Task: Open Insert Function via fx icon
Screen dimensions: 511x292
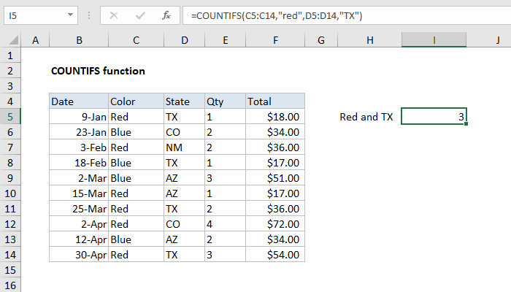Action: click(x=166, y=15)
